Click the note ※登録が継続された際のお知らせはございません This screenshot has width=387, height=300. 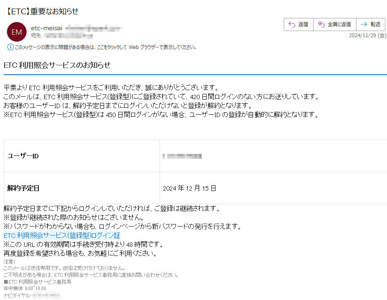(x=74, y=218)
